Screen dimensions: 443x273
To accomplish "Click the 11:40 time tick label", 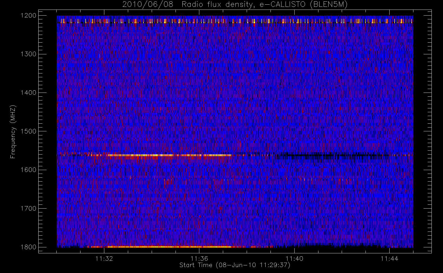I will click(x=294, y=259).
